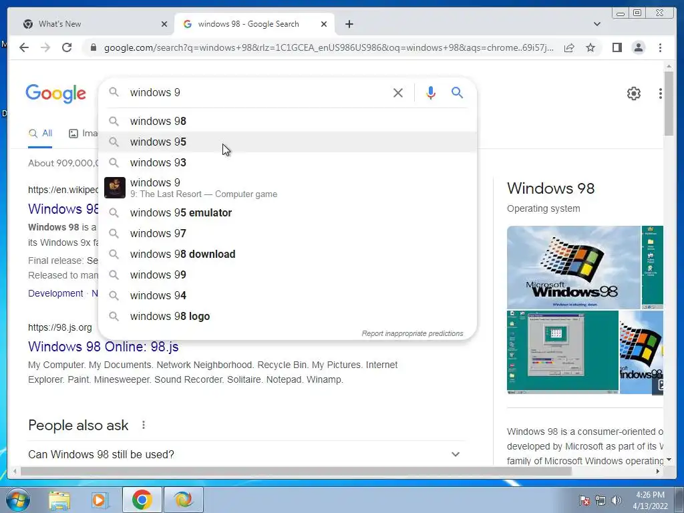This screenshot has width=684, height=513.
Task: Open Windows 98 desktop screenshot thumbnail
Action: (562, 352)
